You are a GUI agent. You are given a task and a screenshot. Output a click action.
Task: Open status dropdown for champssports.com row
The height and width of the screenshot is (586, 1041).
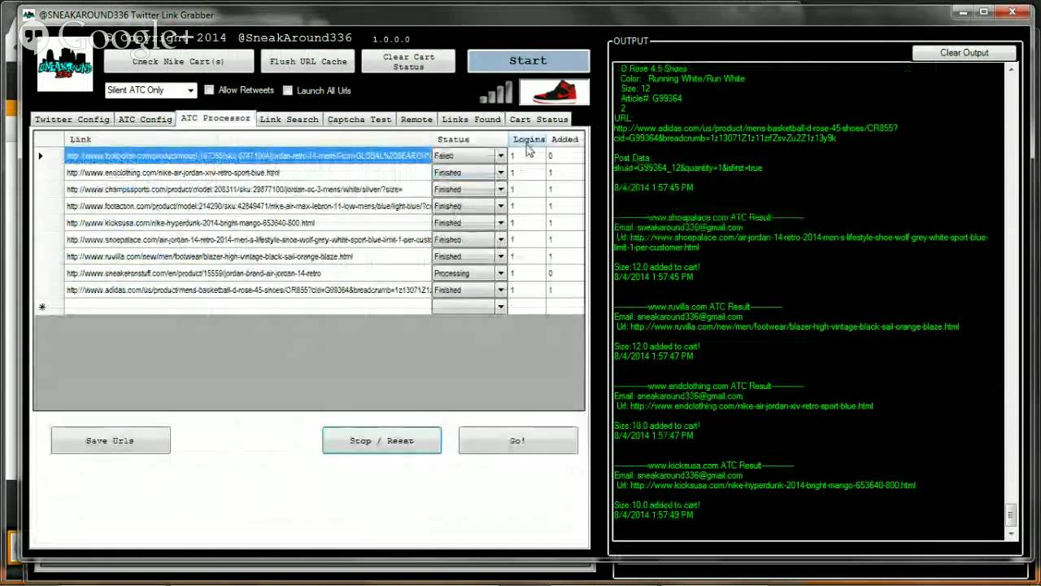tap(500, 190)
